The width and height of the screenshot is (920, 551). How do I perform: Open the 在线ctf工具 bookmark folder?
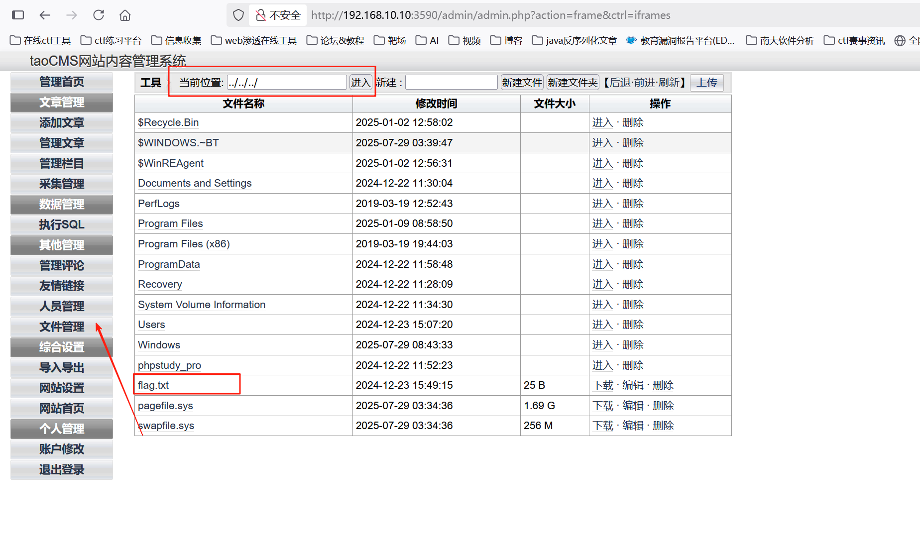pyautogui.click(x=40, y=40)
